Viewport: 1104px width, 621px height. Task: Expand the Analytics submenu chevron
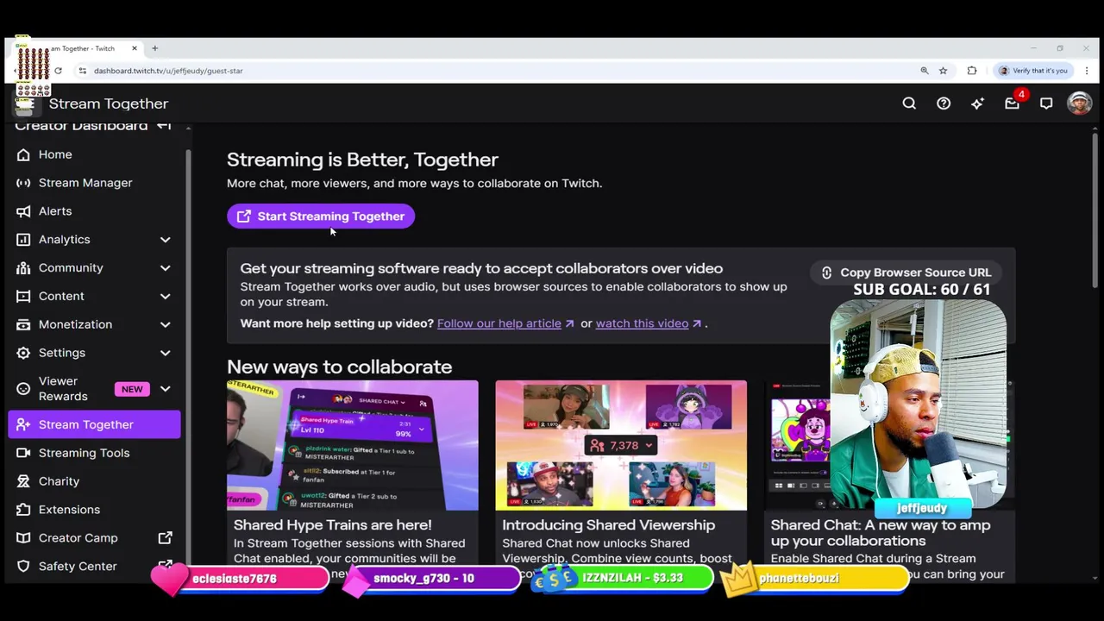165,240
